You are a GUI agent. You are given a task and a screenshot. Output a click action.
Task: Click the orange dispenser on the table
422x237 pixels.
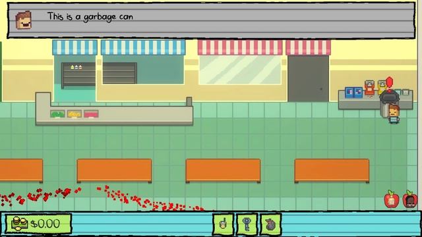coord(369,88)
